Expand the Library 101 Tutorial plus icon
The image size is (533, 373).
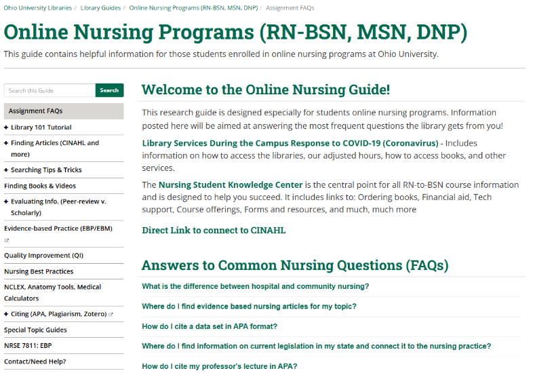pyautogui.click(x=6, y=127)
